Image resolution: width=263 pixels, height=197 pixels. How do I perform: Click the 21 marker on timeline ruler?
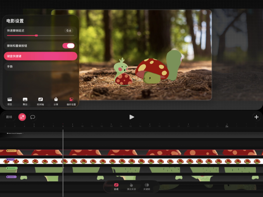point(188,126)
